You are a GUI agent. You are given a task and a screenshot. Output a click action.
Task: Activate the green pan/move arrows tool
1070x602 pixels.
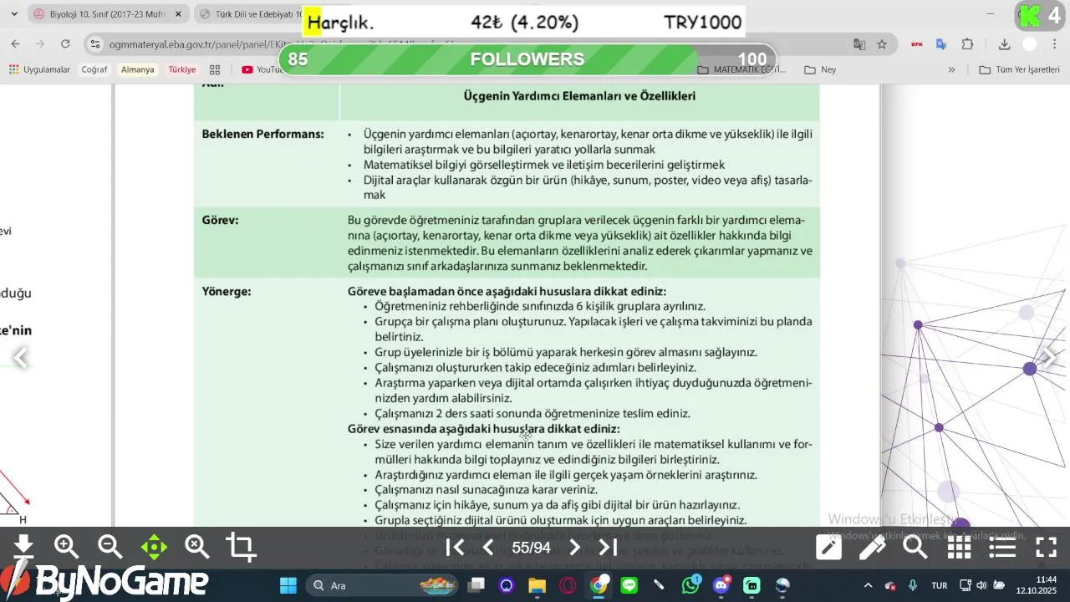154,548
